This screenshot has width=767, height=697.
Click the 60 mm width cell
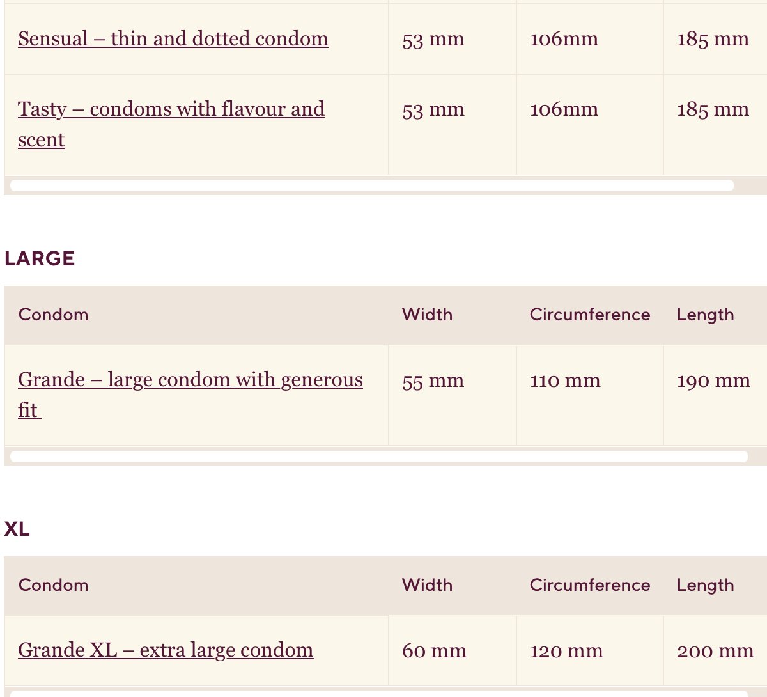coord(435,652)
